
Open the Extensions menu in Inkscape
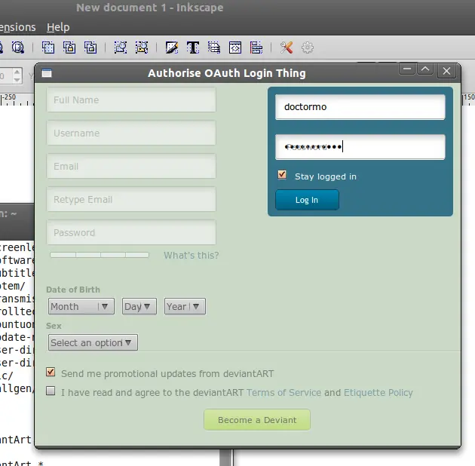tap(18, 27)
